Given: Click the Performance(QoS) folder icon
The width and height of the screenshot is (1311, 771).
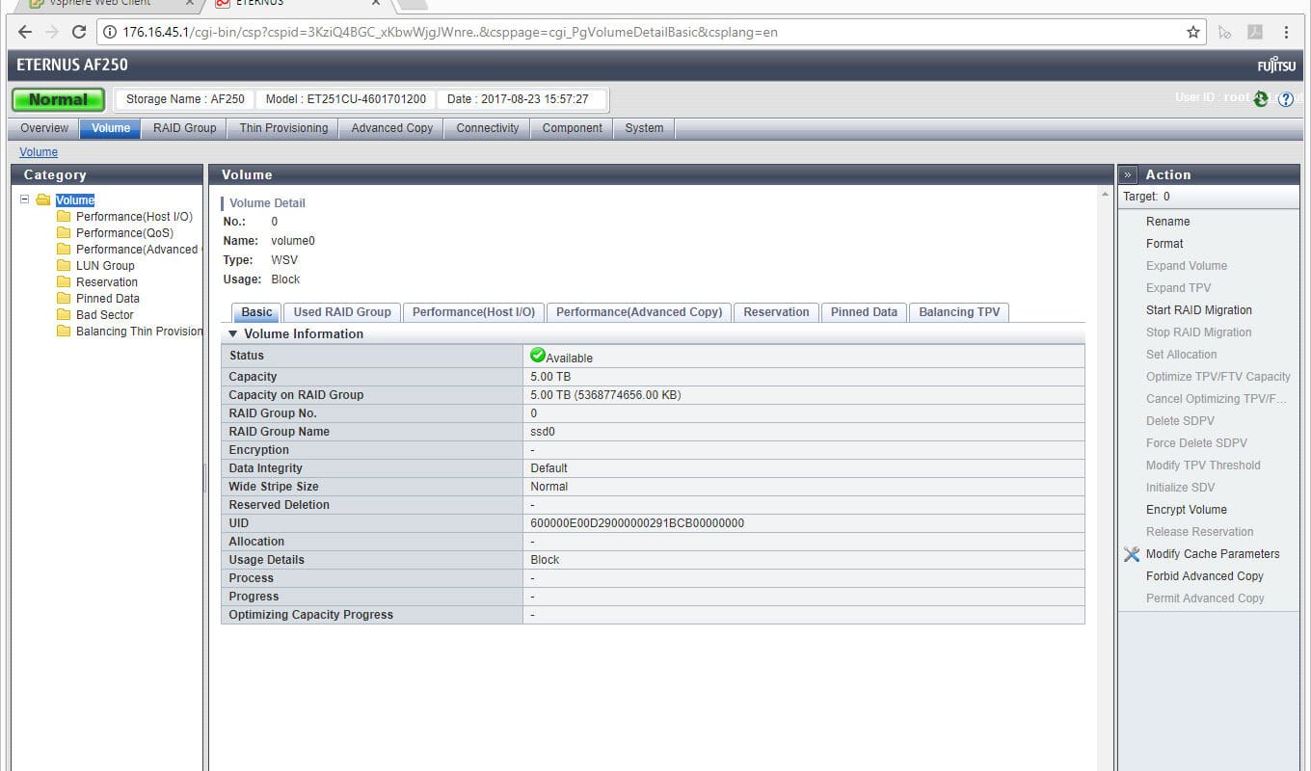Looking at the screenshot, I should (64, 233).
